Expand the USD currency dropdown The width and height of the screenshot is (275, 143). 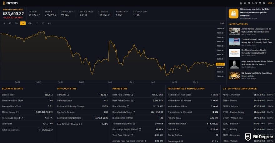[271, 3]
